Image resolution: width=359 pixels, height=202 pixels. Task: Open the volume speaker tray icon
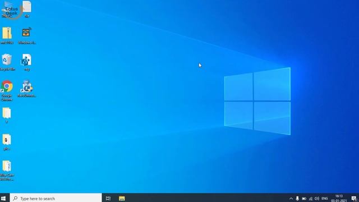coord(317,199)
